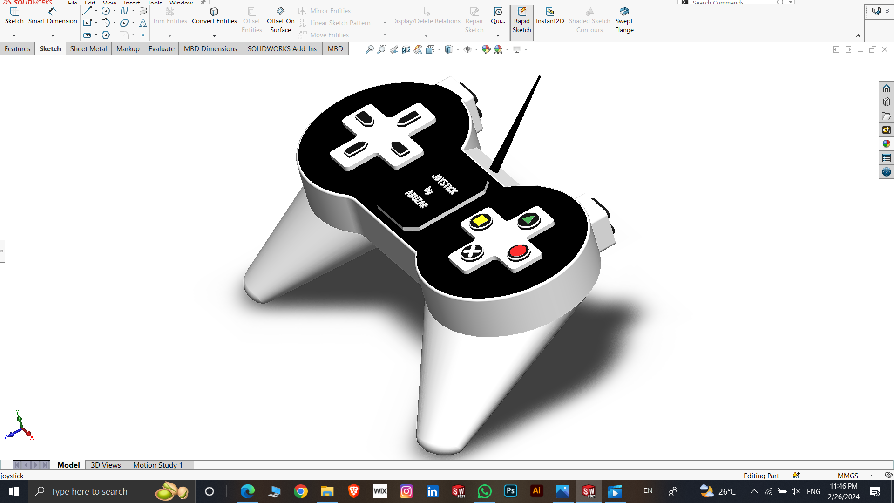Pick the Spline sketch tool
The height and width of the screenshot is (503, 894).
coord(124,11)
